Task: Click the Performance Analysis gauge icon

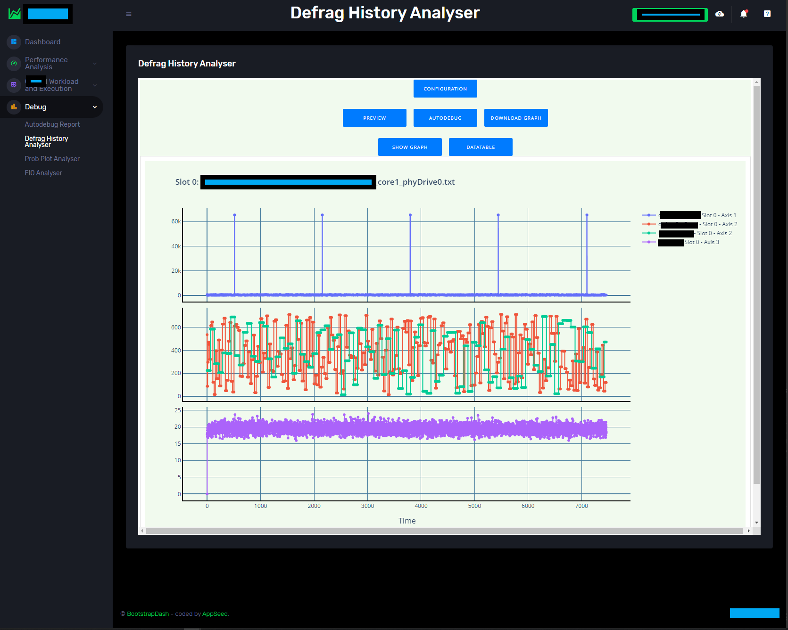Action: [x=14, y=63]
